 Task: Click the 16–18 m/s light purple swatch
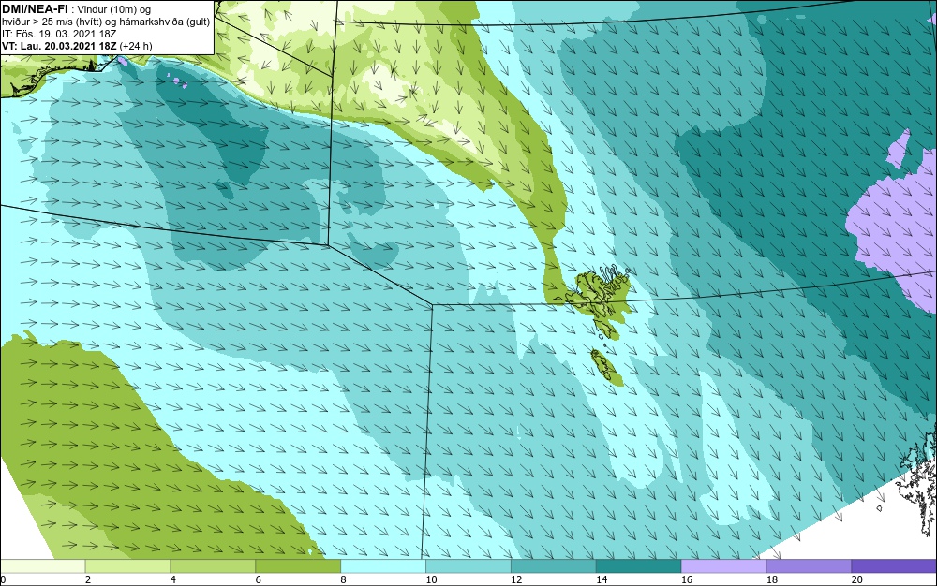(723, 566)
